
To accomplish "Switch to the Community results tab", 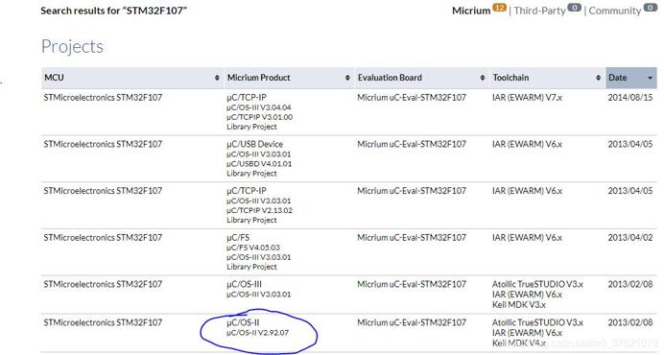I will (x=614, y=11).
